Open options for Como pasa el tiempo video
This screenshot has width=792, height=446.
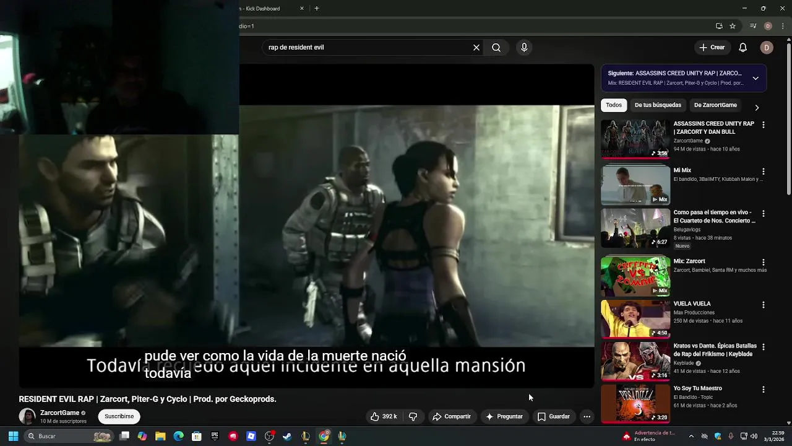click(764, 214)
